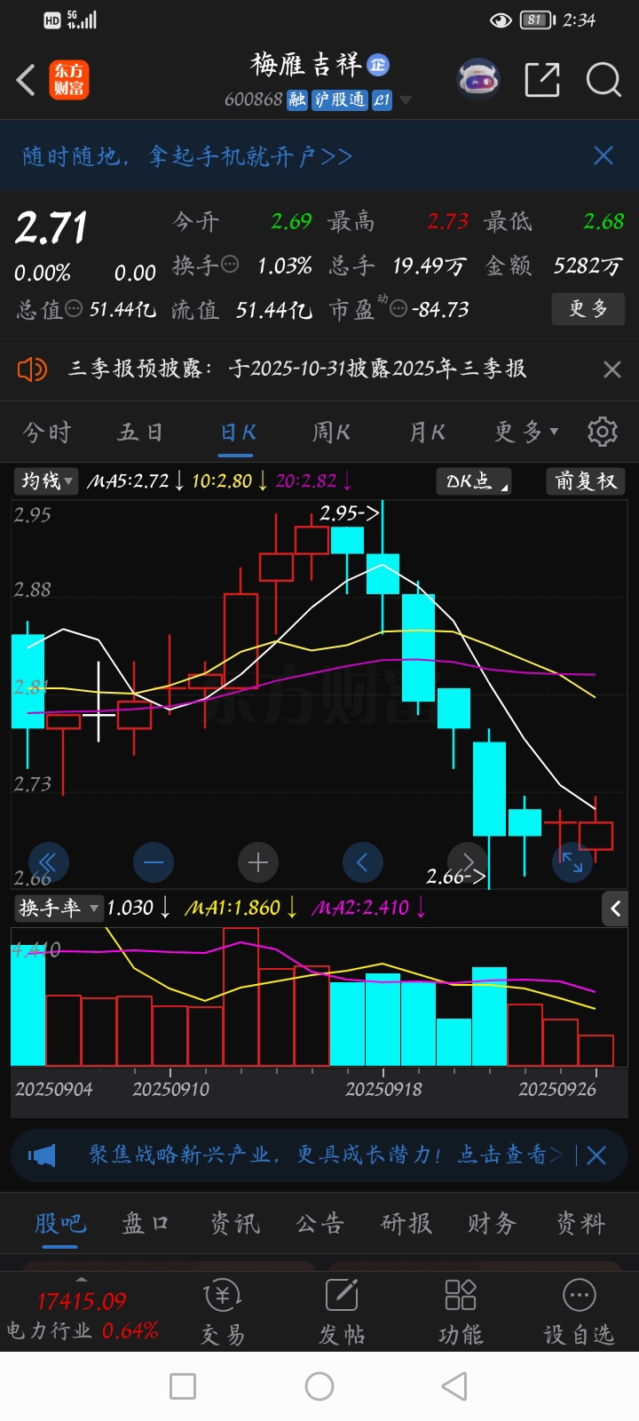Select the 股吧 tab
Screen dimensions: 639x1421
coord(59,1223)
